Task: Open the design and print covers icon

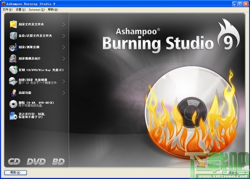Action: pos(13,115)
